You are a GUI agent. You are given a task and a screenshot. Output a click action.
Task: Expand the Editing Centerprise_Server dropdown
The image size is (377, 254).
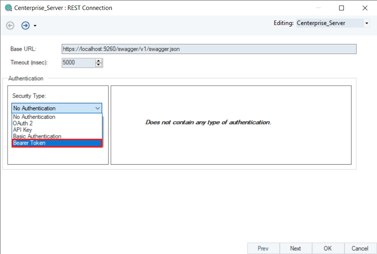367,23
